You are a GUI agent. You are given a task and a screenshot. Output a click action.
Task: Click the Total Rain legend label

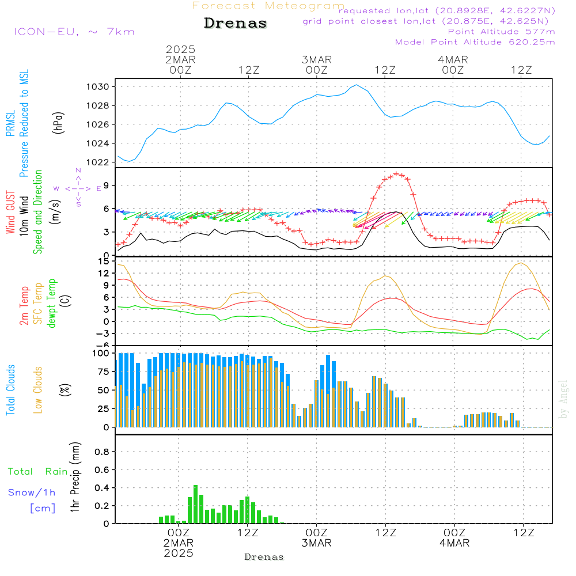point(38,471)
